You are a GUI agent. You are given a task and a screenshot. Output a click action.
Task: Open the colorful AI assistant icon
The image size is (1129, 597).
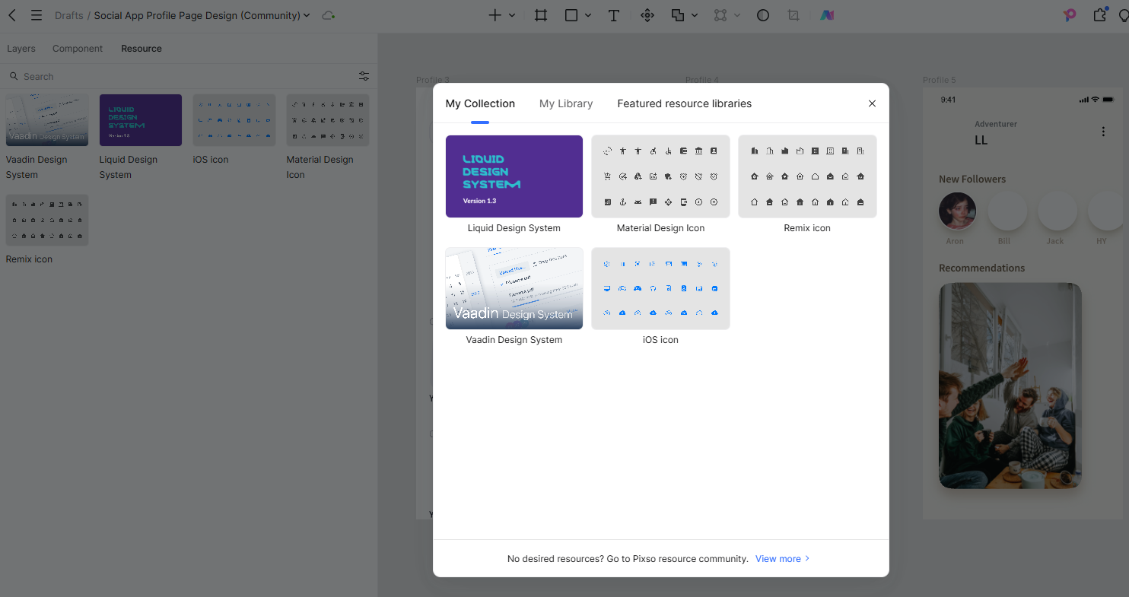pyautogui.click(x=827, y=15)
